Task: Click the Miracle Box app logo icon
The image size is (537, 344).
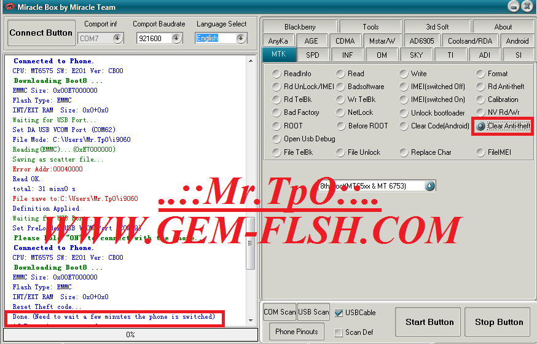Action: coord(10,7)
